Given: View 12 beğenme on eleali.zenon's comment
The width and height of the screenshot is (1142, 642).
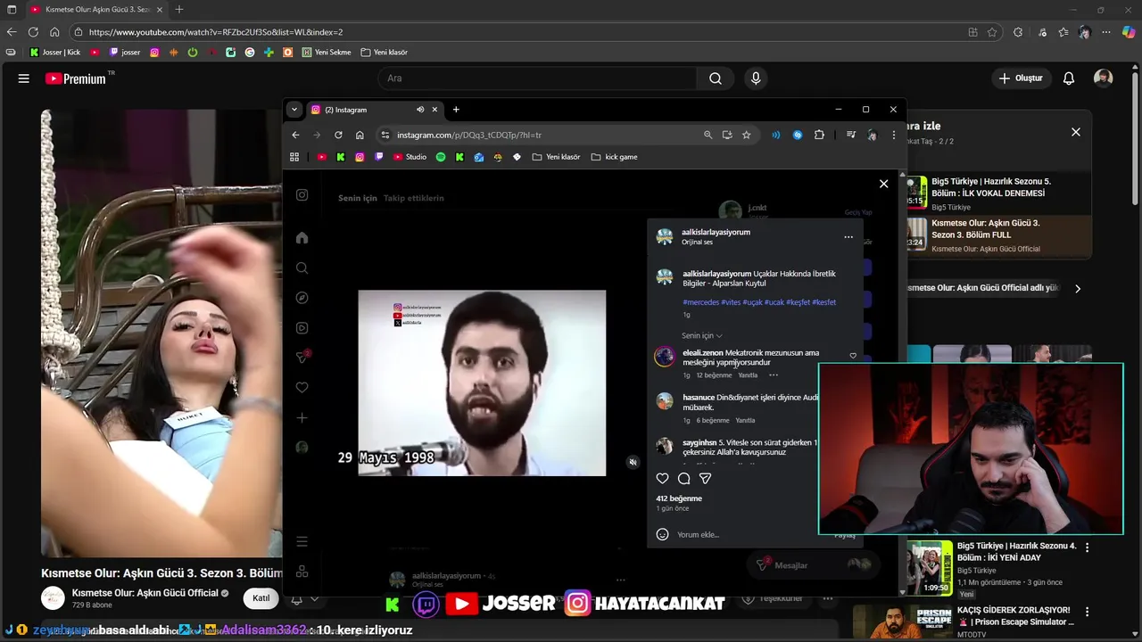Looking at the screenshot, I should pos(714,375).
